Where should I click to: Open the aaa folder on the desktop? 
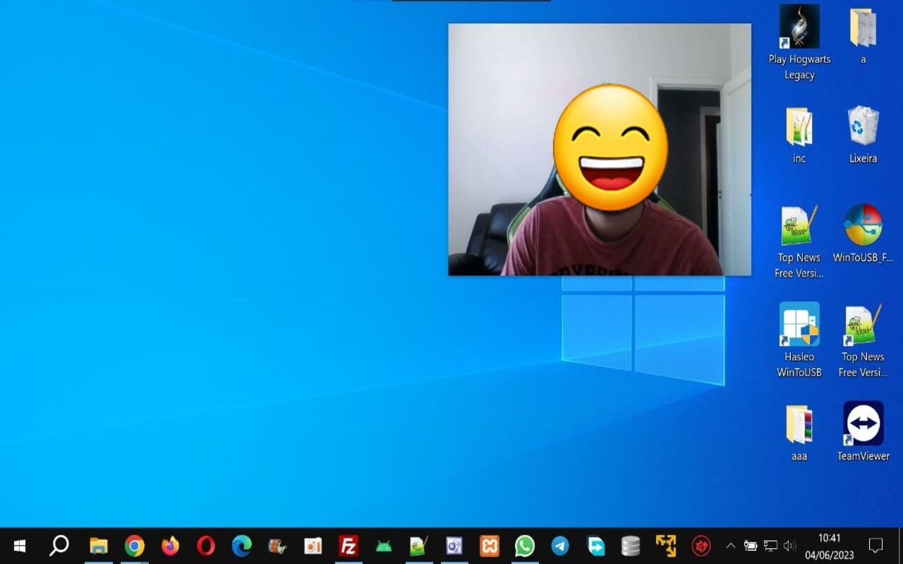point(799,428)
